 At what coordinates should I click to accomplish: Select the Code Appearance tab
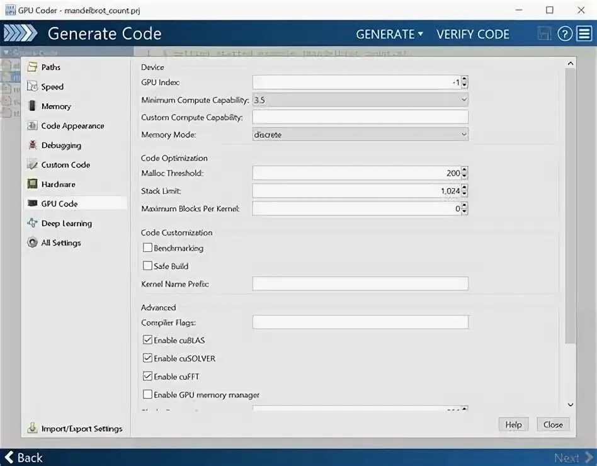click(x=76, y=126)
